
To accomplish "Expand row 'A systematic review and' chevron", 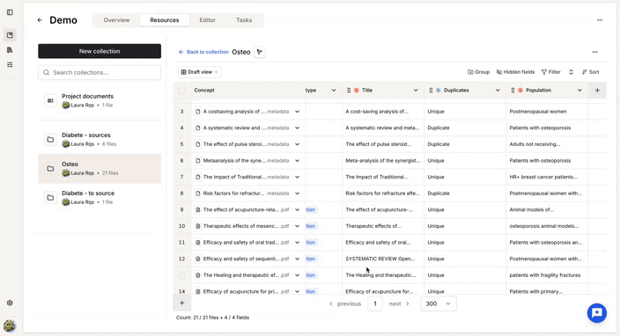I will (x=297, y=128).
